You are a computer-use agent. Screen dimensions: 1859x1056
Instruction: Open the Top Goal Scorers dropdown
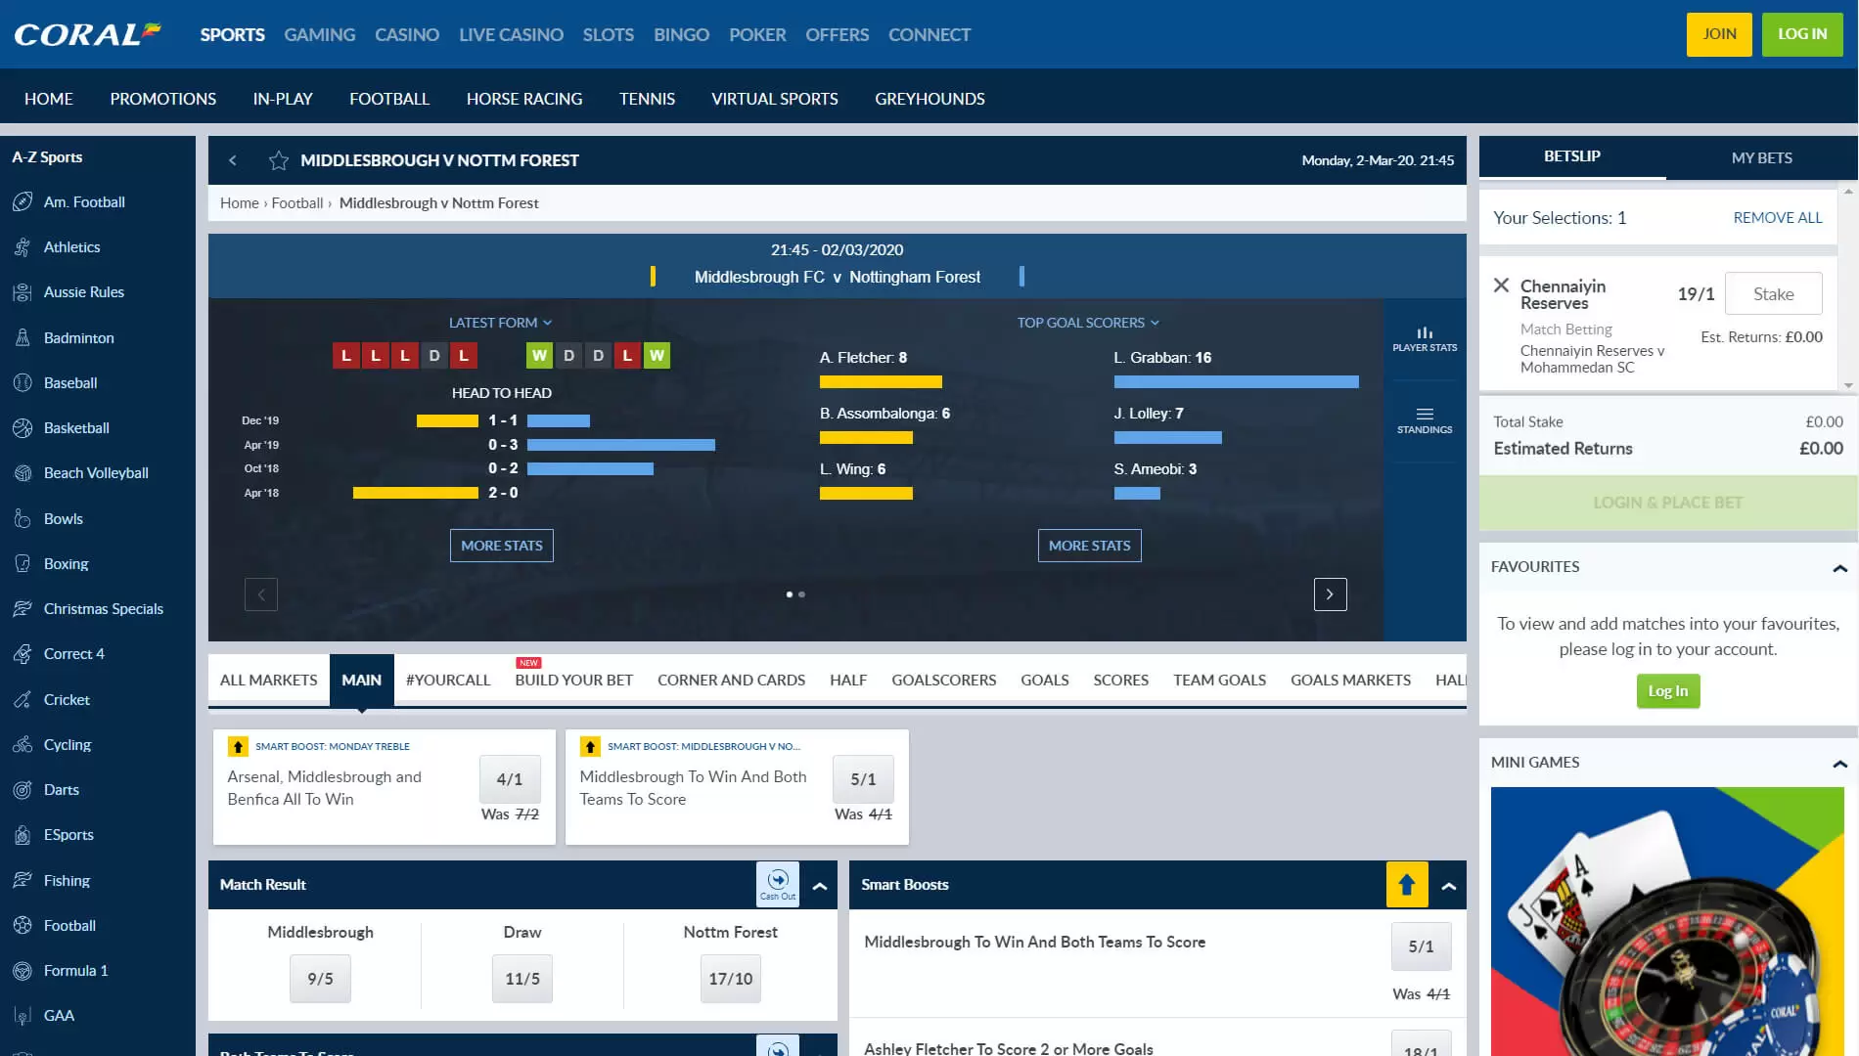[1087, 323]
